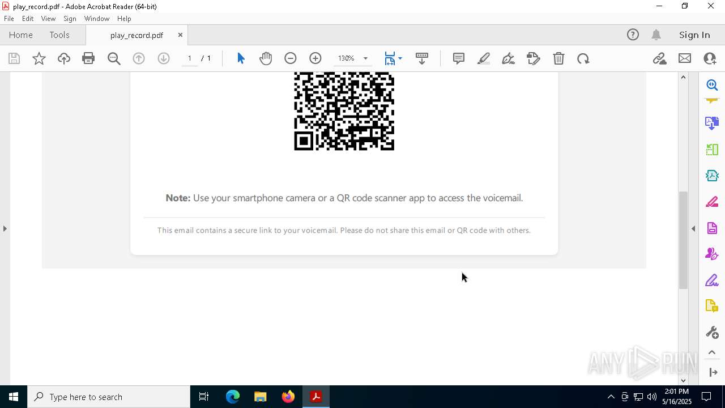Click the upload to cloud icon

click(x=64, y=58)
